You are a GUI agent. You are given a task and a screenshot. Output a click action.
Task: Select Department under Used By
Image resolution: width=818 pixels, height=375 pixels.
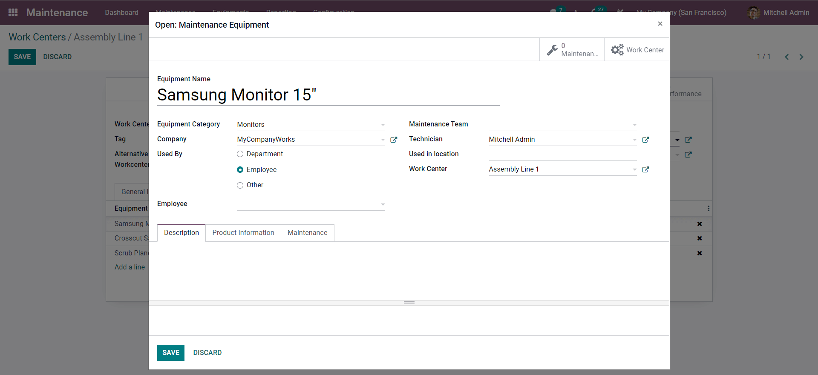(240, 154)
